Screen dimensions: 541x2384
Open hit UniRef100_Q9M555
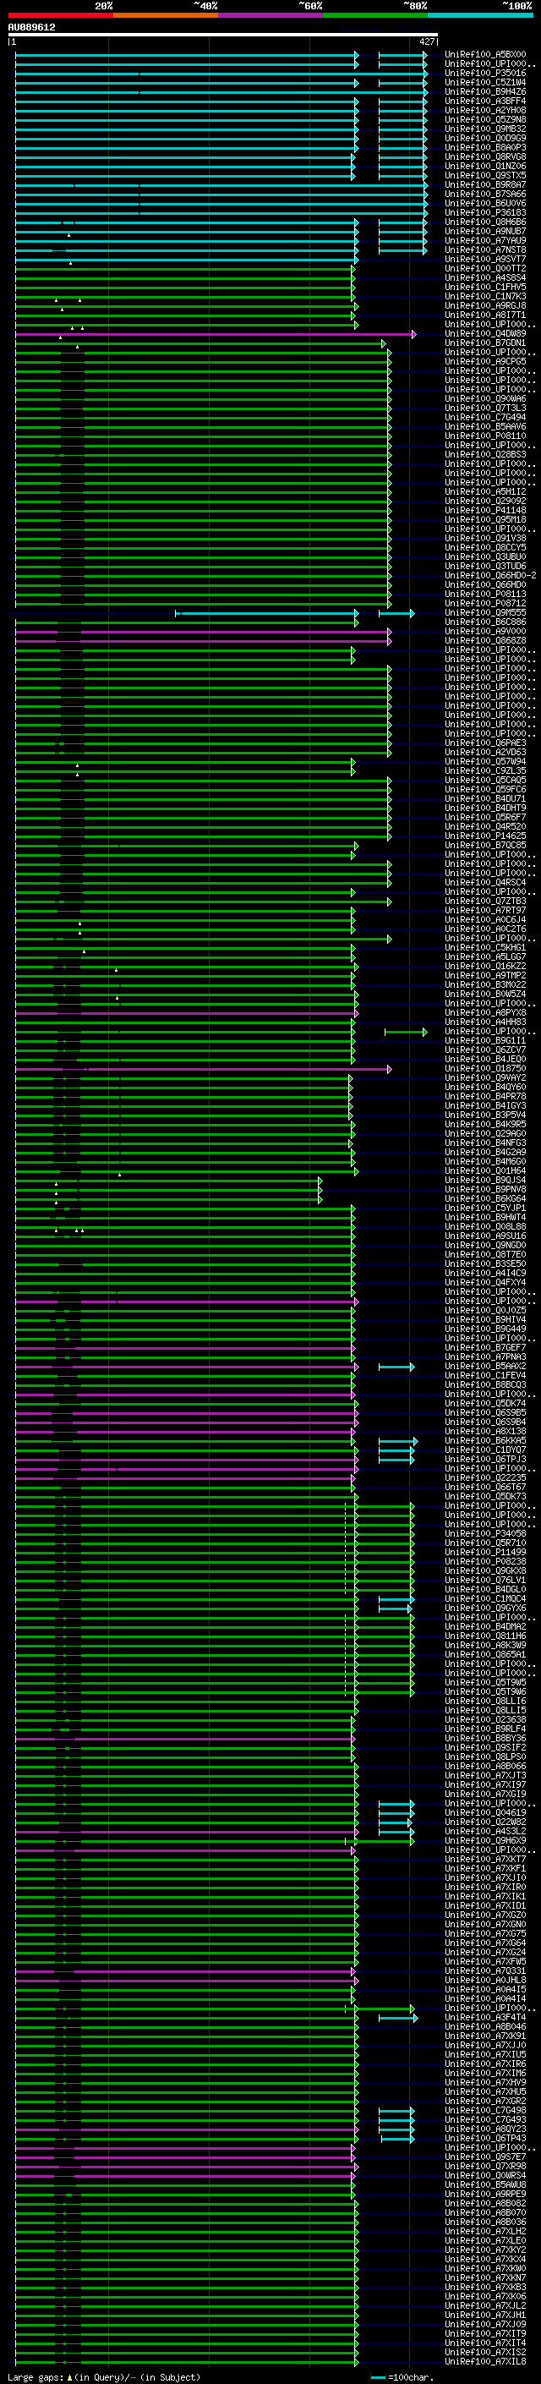point(484,612)
